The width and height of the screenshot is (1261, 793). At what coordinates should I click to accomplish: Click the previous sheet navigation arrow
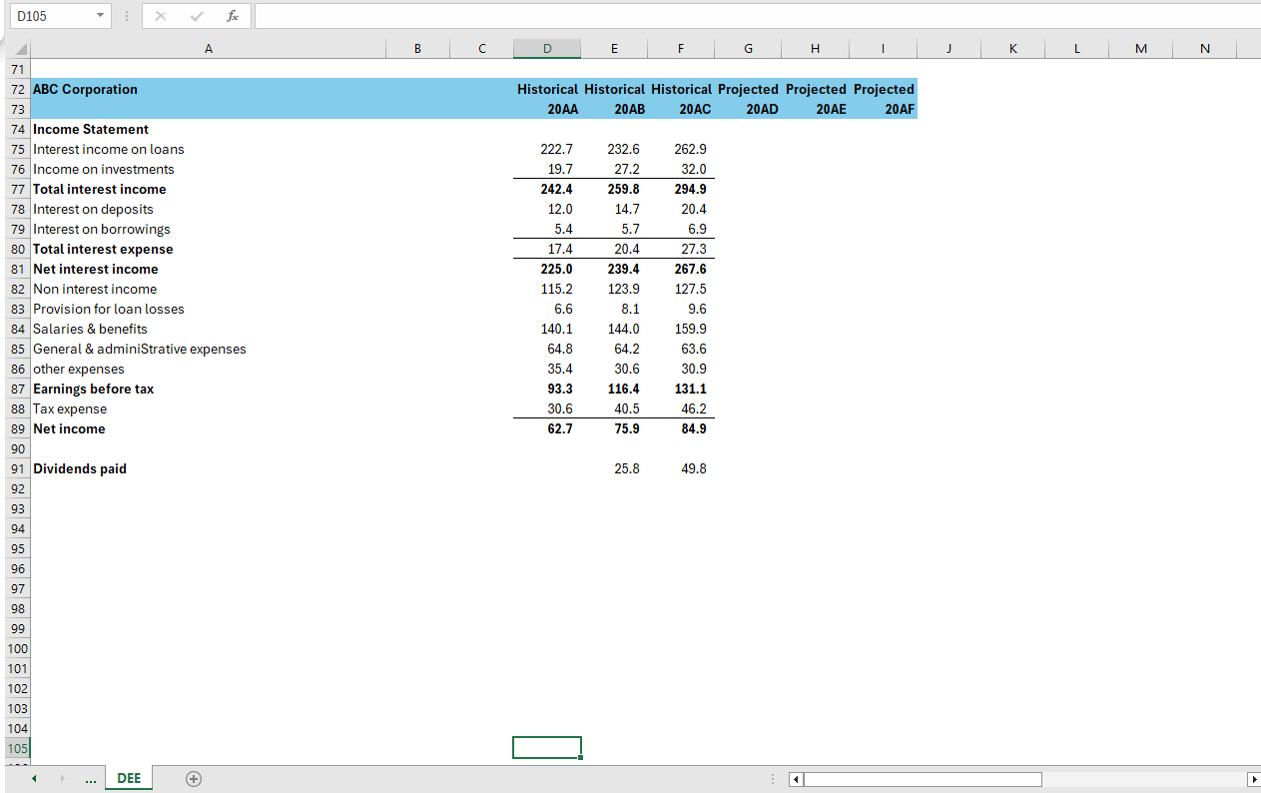[34, 778]
